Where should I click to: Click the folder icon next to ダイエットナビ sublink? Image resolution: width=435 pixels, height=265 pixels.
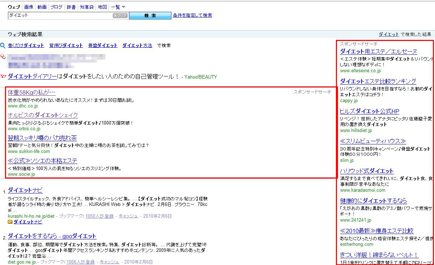(x=10, y=222)
